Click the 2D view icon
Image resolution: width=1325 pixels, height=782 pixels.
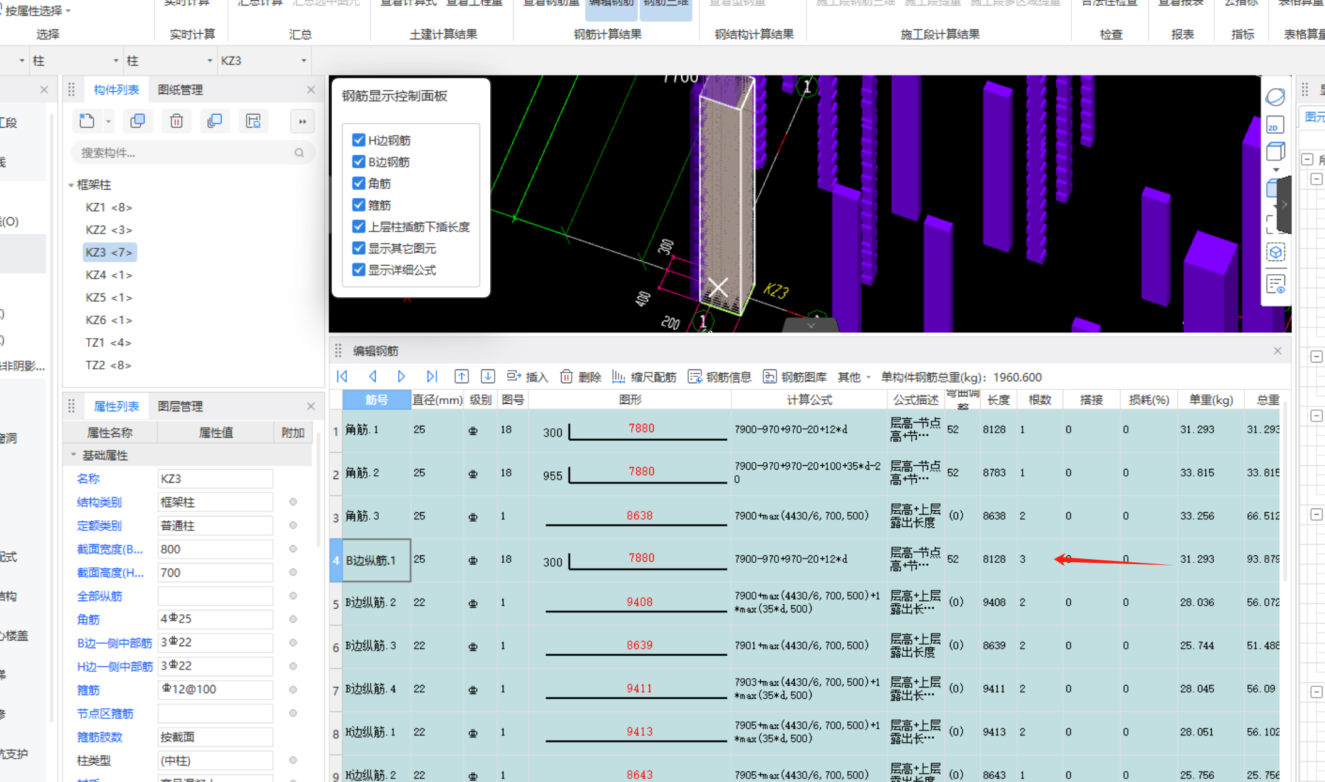(x=1275, y=125)
